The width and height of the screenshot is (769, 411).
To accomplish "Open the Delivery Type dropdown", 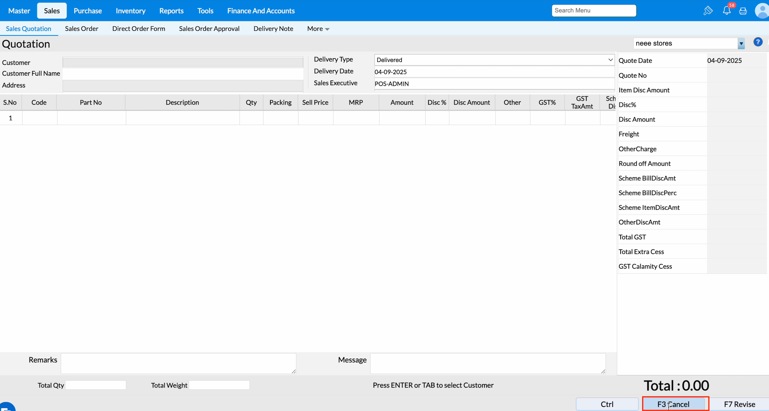I will pyautogui.click(x=494, y=60).
